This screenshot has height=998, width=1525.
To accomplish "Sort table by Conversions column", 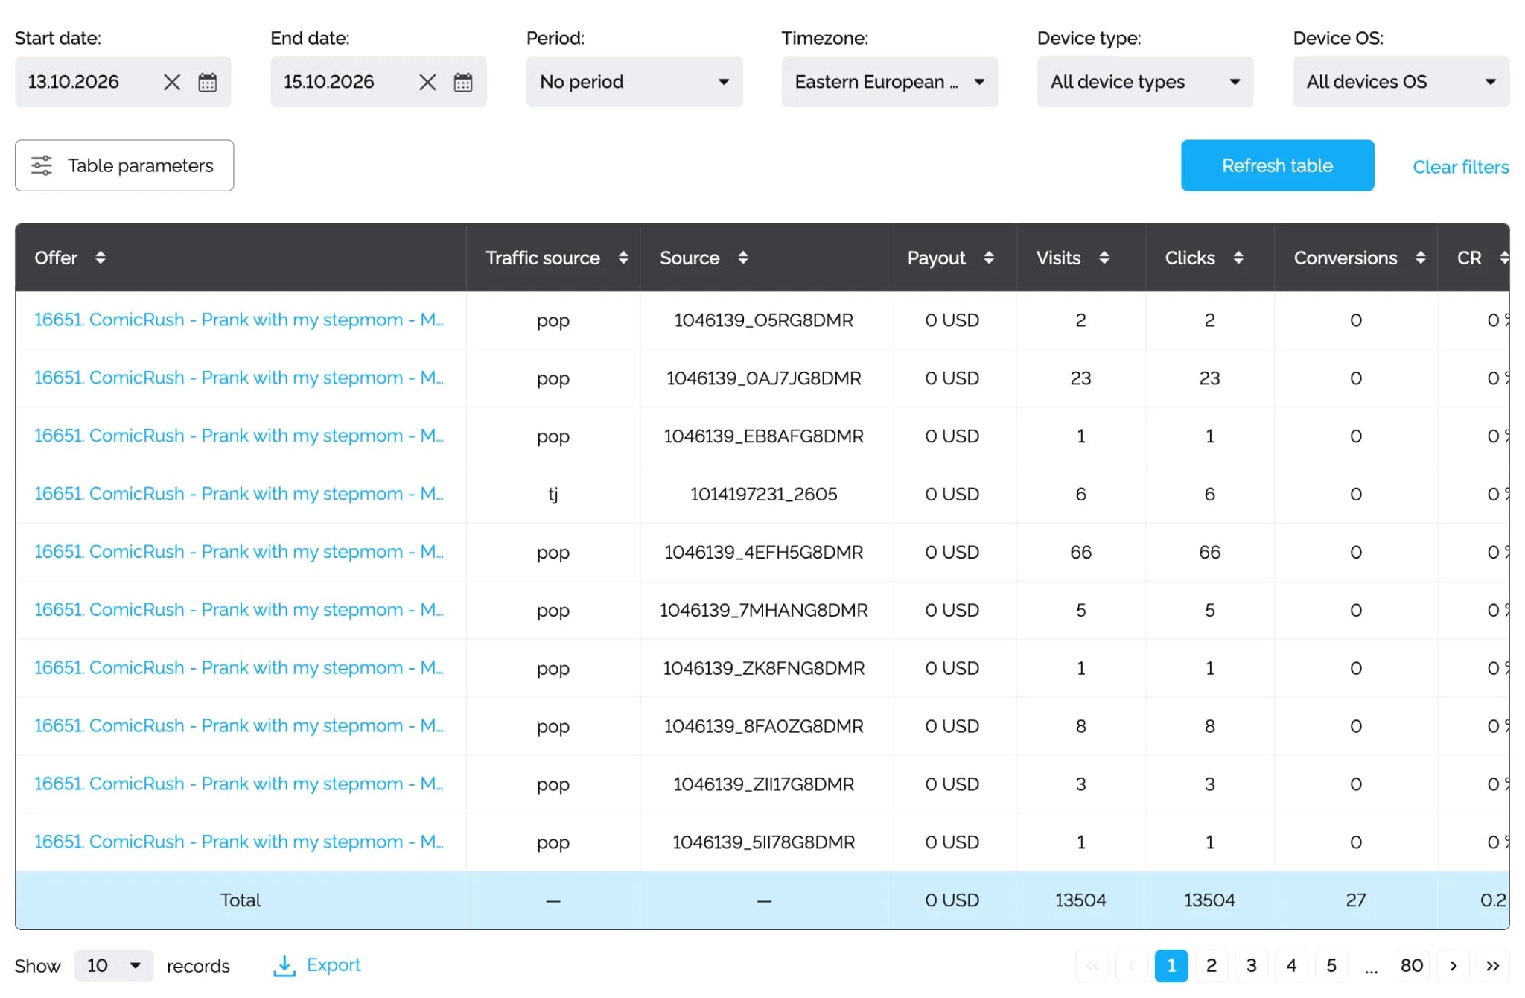I will pos(1421,258).
